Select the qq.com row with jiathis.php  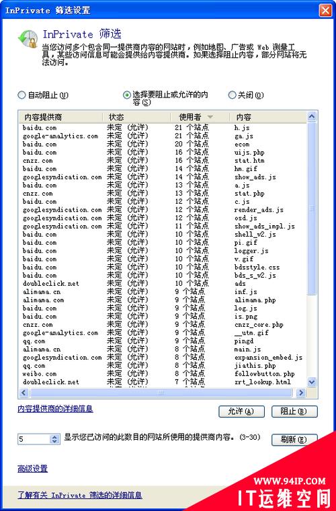[x=163, y=366]
